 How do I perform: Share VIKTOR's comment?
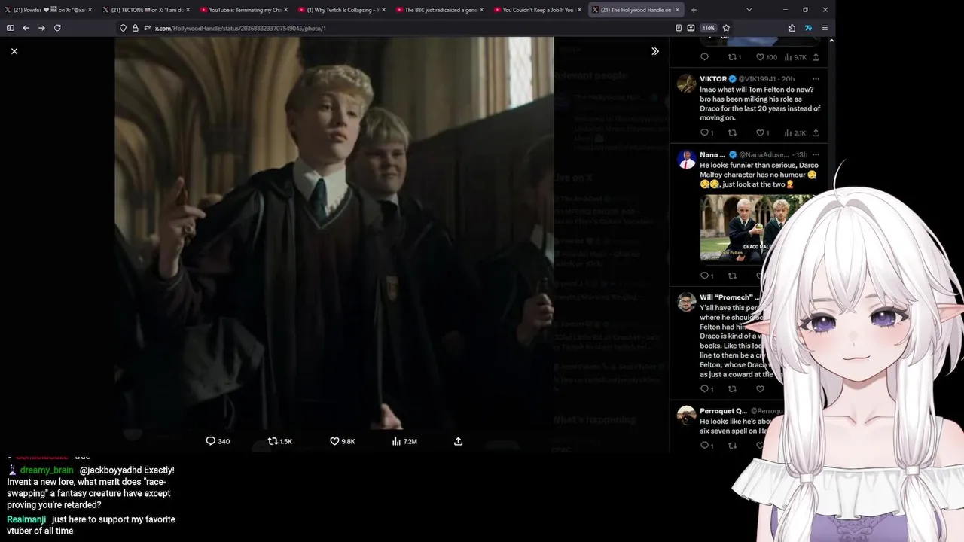tap(816, 133)
